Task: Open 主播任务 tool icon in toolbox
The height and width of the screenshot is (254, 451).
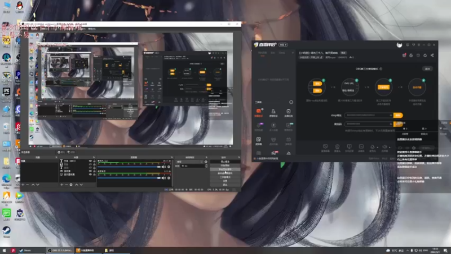Action: click(x=288, y=112)
